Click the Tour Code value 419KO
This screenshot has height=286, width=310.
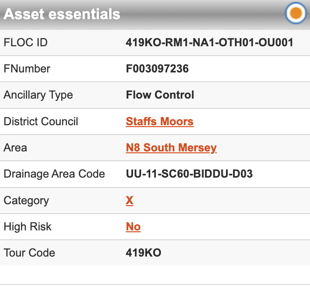[143, 253]
